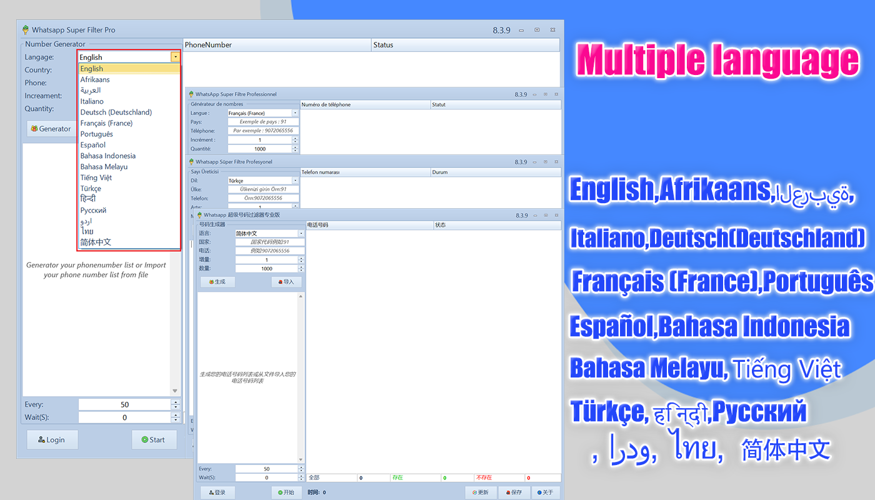Image resolution: width=875 pixels, height=500 pixels.
Task: Choose Español in the language list
Action: (129, 145)
